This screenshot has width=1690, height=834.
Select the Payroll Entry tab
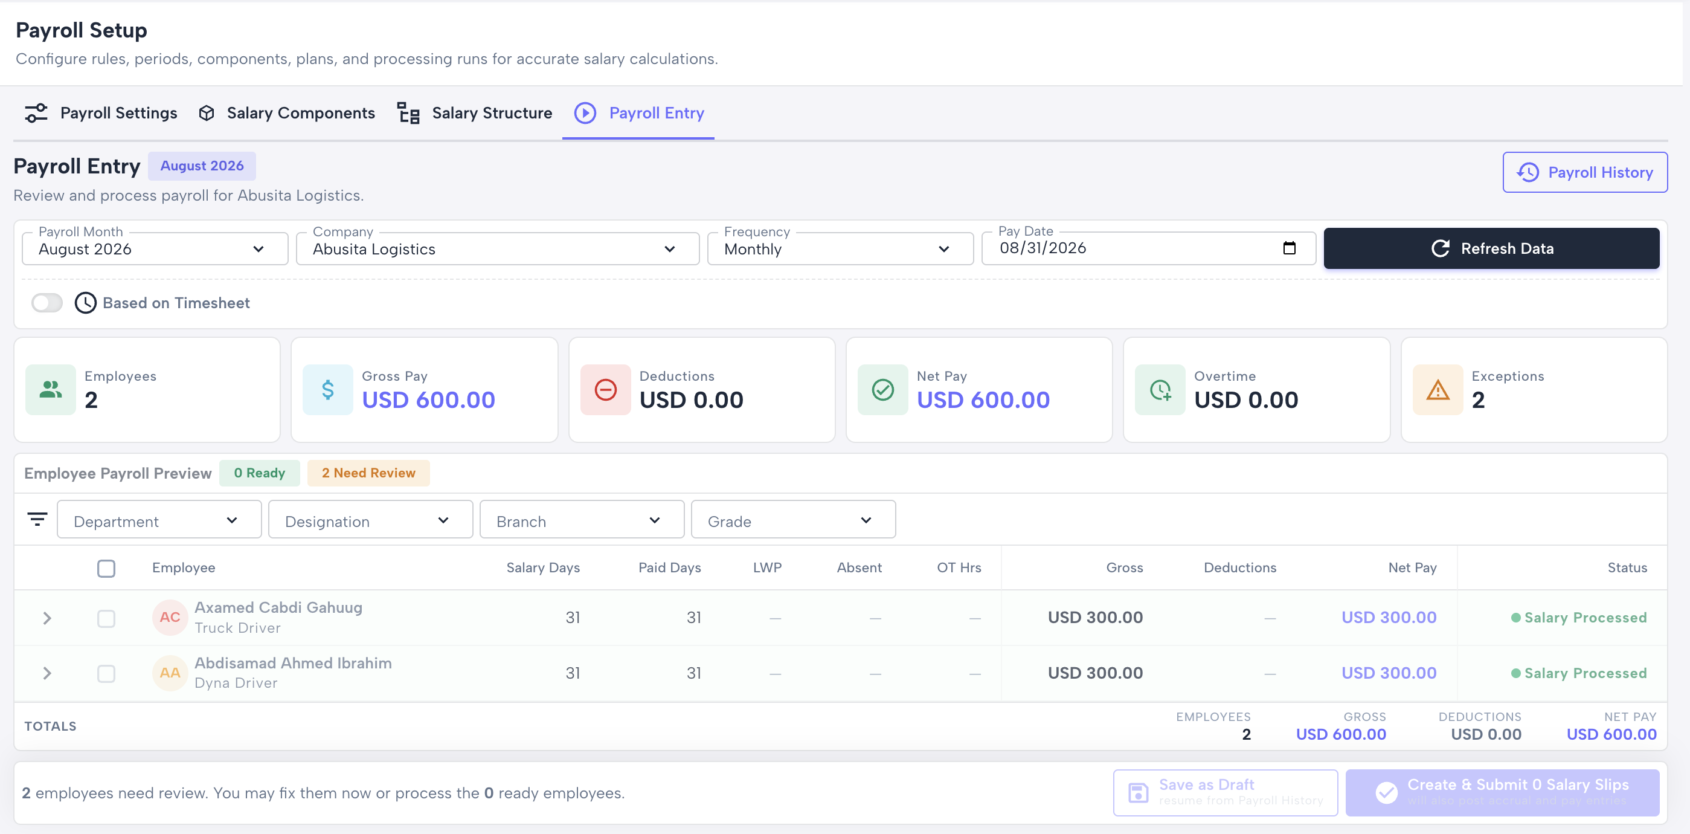(638, 113)
